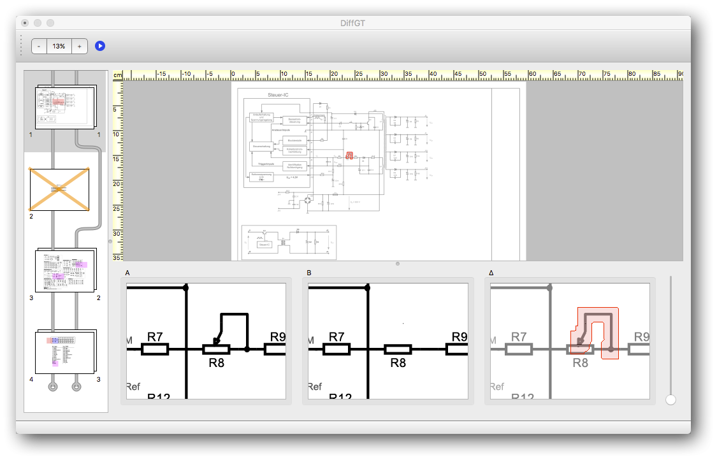Click the blue play button
This screenshot has width=717, height=460.
tap(100, 46)
